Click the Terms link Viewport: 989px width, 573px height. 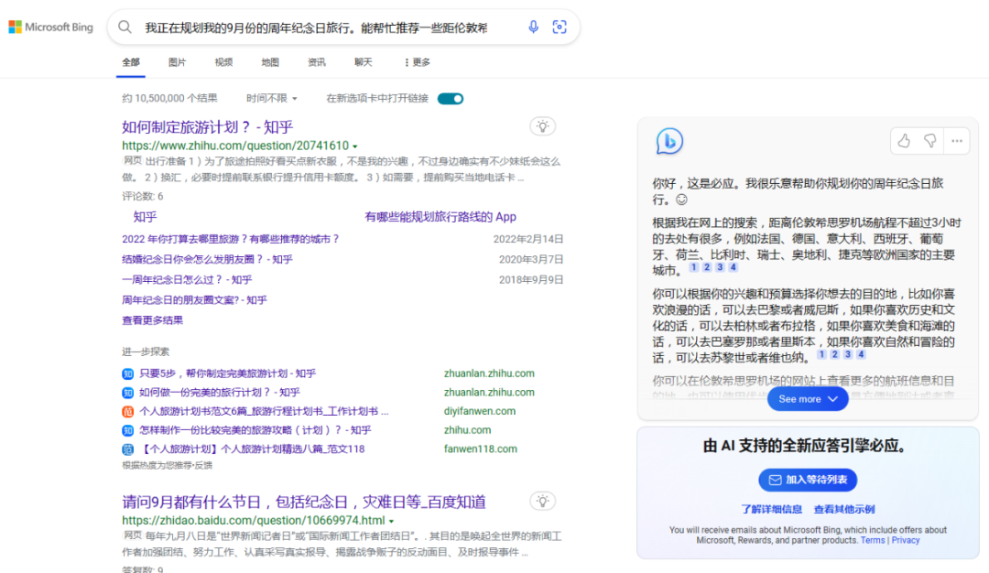point(873,541)
